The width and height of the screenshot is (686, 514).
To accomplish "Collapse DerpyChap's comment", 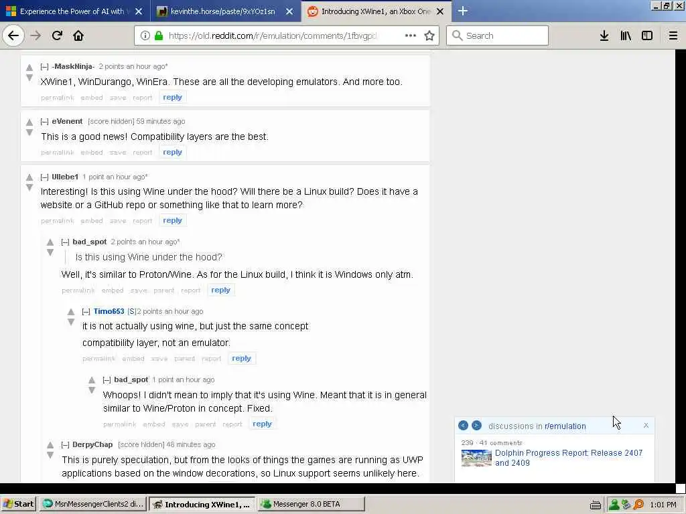I will pyautogui.click(x=65, y=444).
